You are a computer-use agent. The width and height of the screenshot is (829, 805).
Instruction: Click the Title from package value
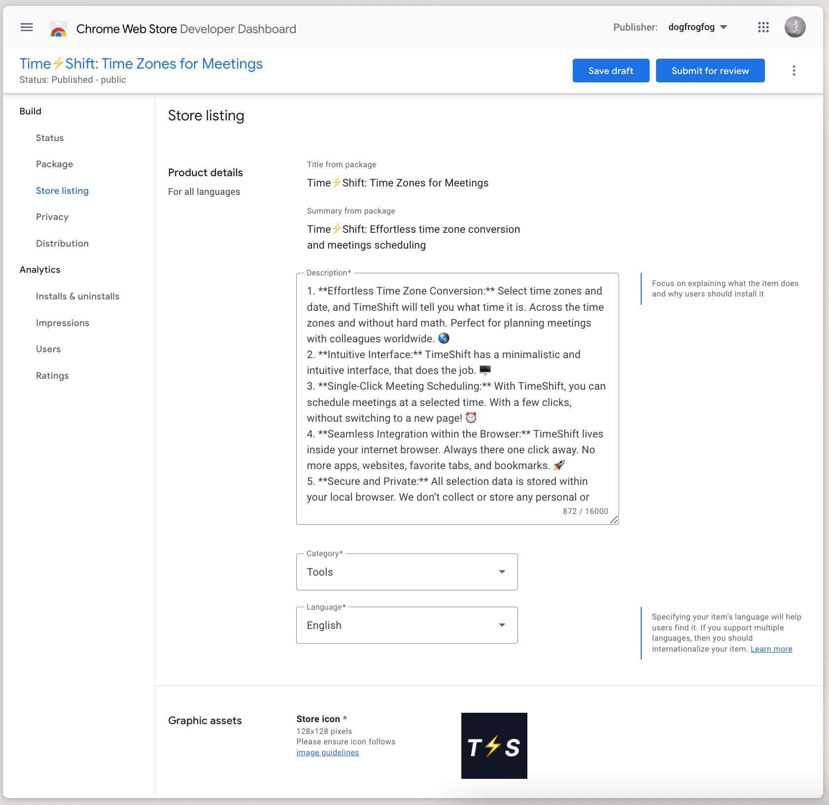398,183
